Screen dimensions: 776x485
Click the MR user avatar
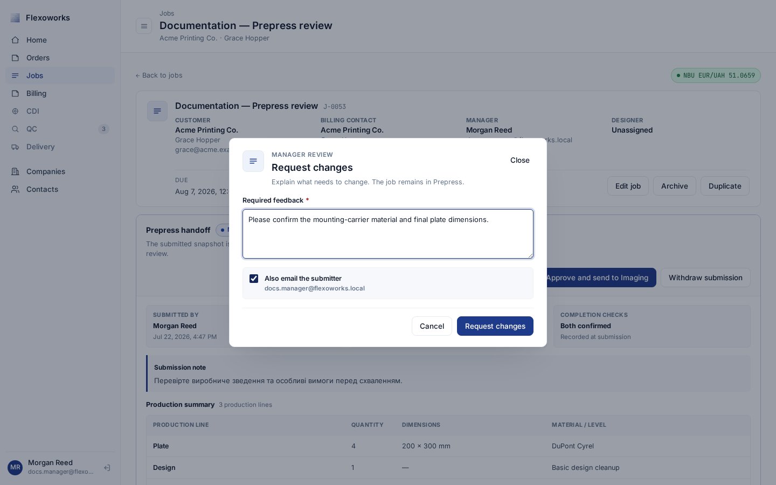click(x=15, y=467)
